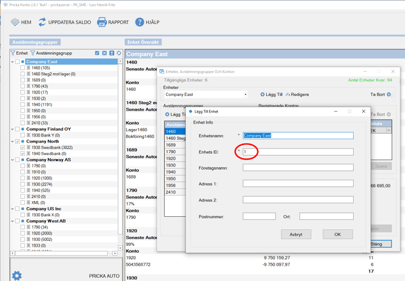Click the Redigera pencil icon
405x281 pixels.
point(288,95)
